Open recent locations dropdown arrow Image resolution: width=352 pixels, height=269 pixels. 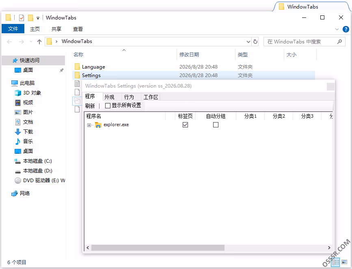(x=31, y=42)
